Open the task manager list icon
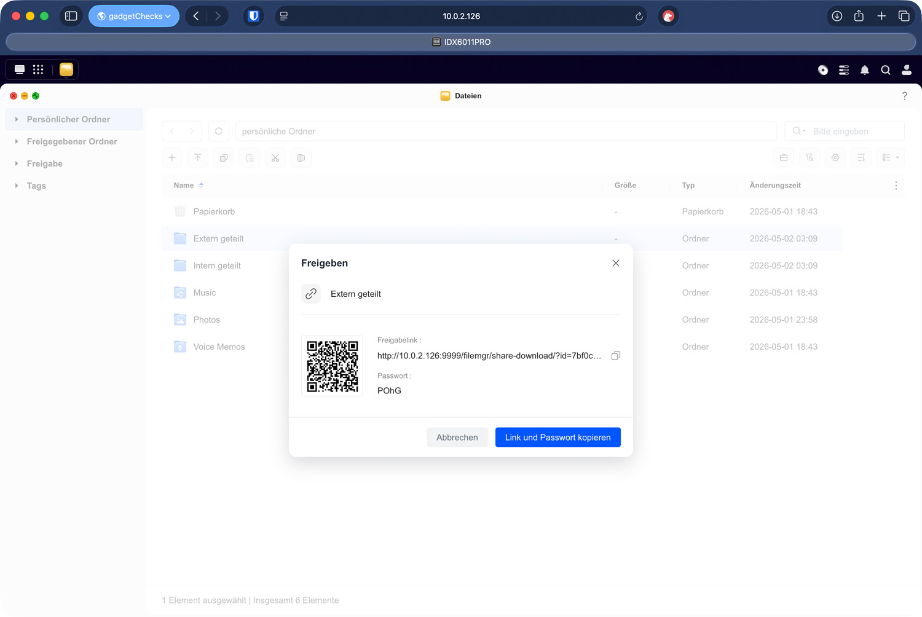This screenshot has height=617, width=922. [x=843, y=70]
